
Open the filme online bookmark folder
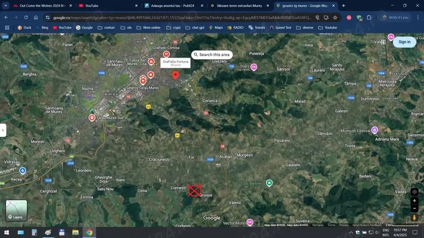tap(148, 28)
